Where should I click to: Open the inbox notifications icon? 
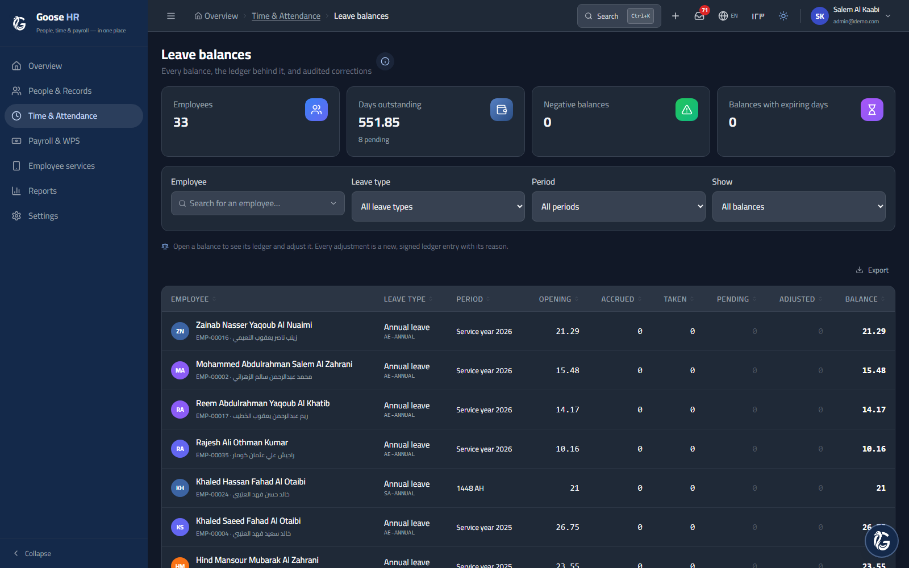[699, 16]
